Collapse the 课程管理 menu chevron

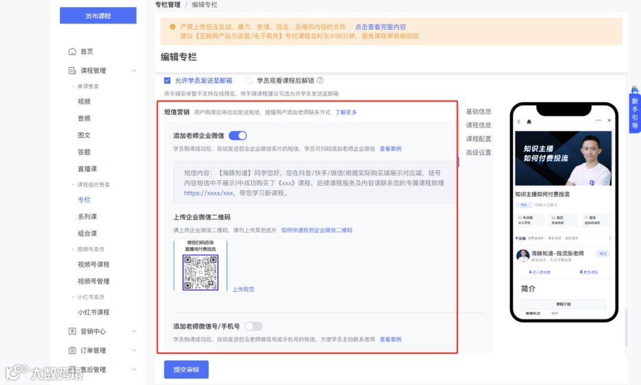click(x=134, y=71)
